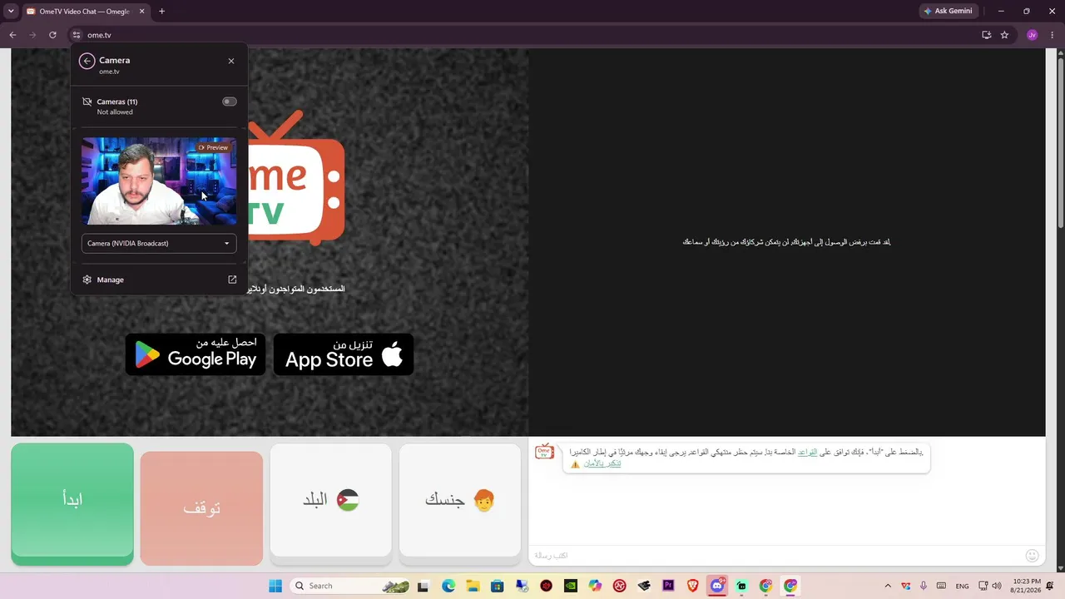Open Copilot from the taskbar
The image size is (1065, 599).
(x=595, y=586)
